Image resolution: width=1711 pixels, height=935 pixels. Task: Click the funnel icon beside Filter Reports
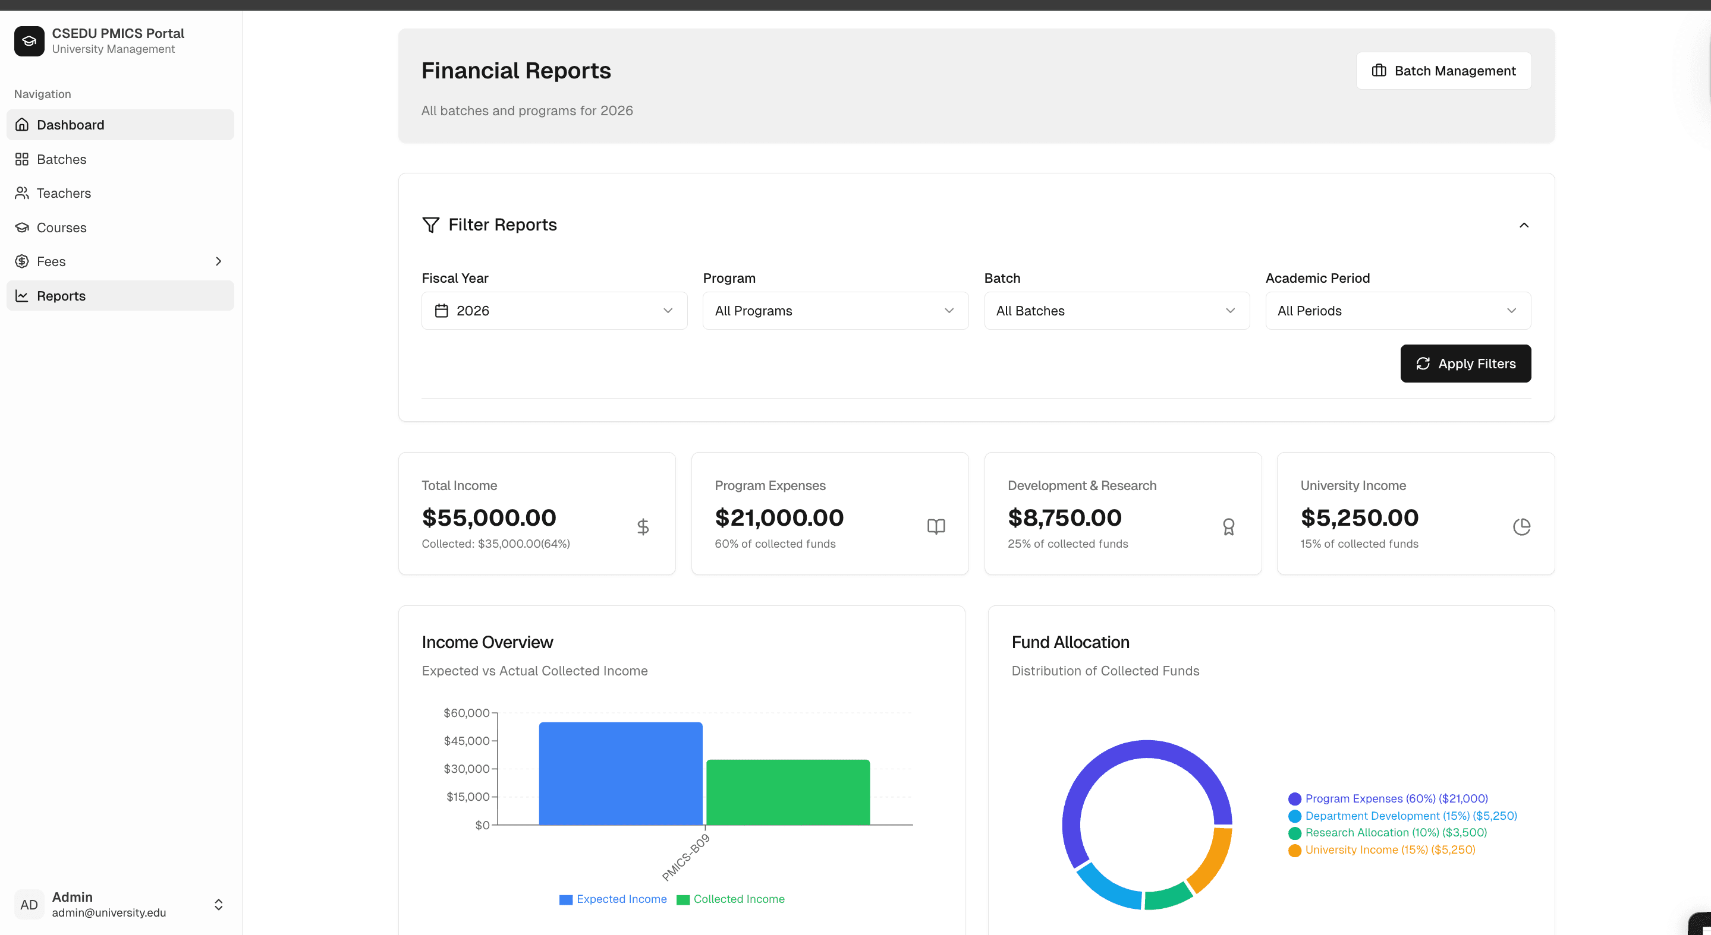pos(431,225)
